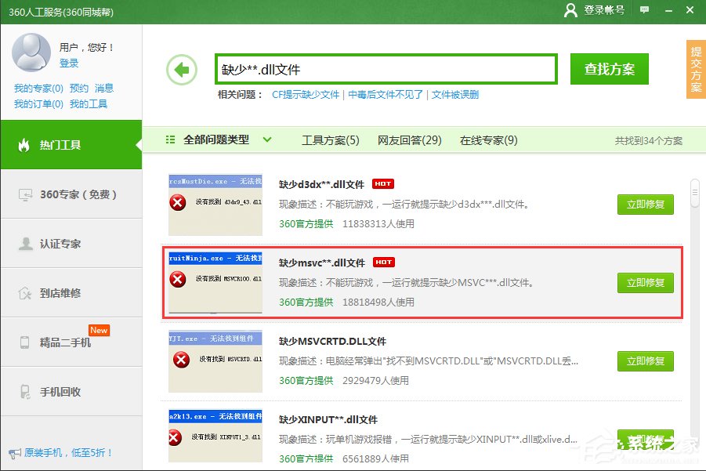Image resolution: width=706 pixels, height=471 pixels.
Task: Click 立即修复 for 缺少msvc**.dll文件
Action: point(645,283)
